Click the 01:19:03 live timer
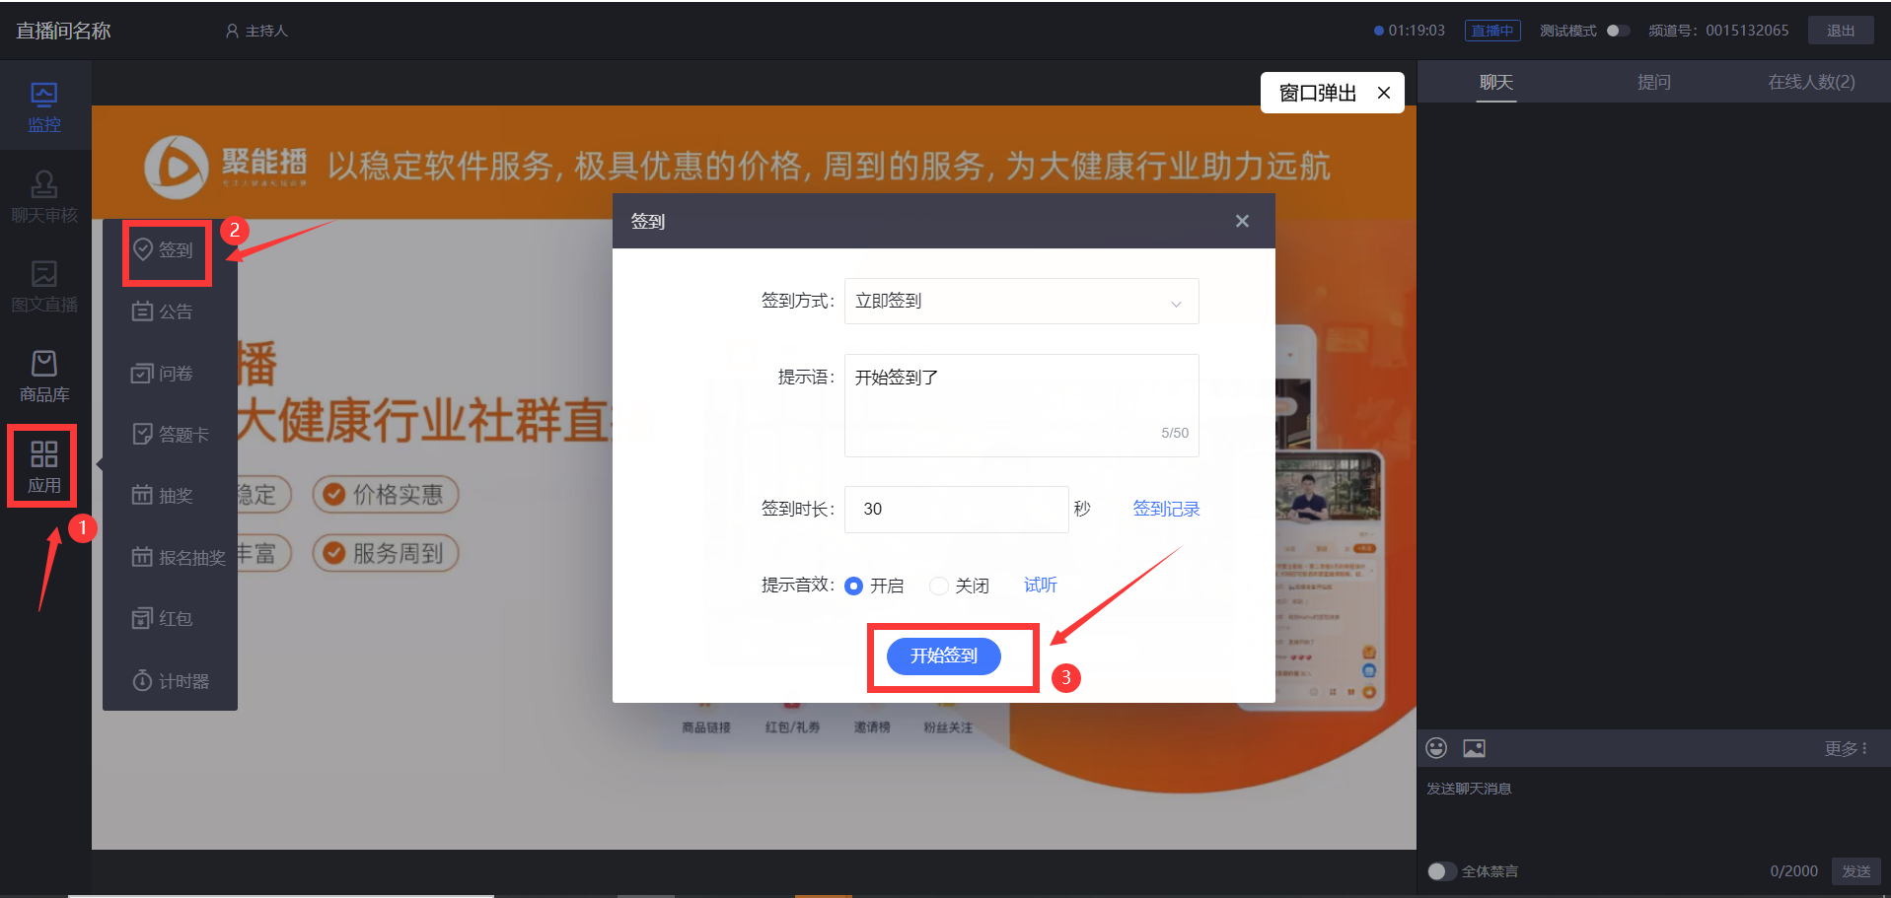 point(1416,31)
